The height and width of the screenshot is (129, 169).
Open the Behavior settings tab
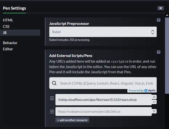coord(10,43)
